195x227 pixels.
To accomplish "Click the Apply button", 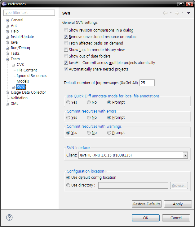I will tap(178, 204).
